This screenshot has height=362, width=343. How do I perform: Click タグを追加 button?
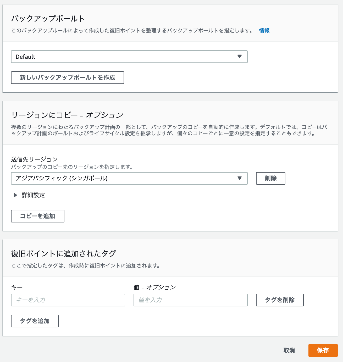coord(35,321)
